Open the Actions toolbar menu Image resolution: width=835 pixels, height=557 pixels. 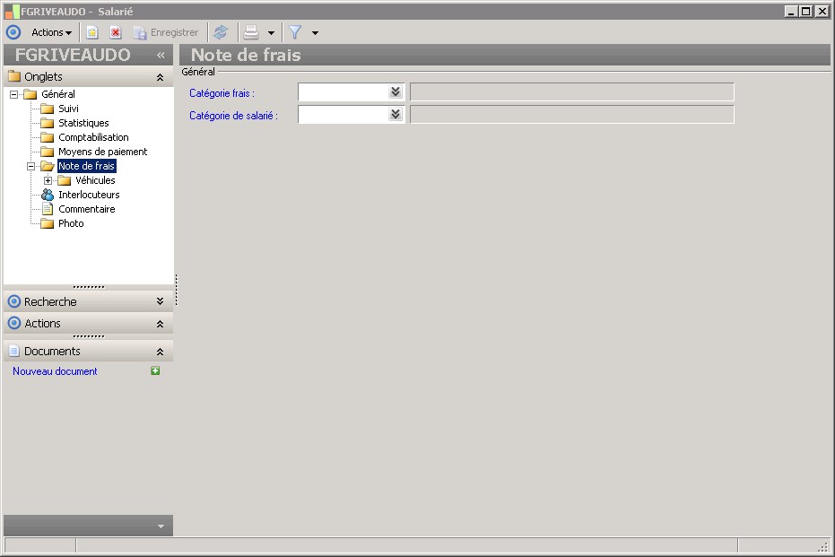[51, 32]
